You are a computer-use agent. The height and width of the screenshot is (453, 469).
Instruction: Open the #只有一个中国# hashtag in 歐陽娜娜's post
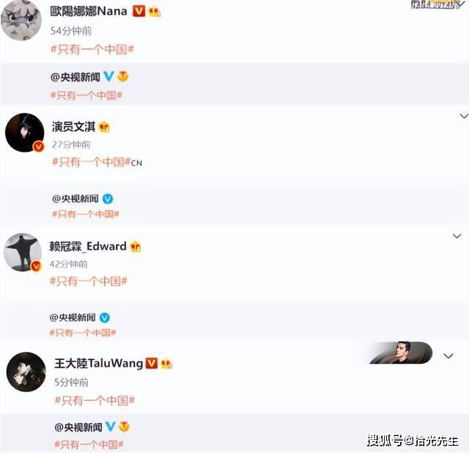tap(92, 49)
